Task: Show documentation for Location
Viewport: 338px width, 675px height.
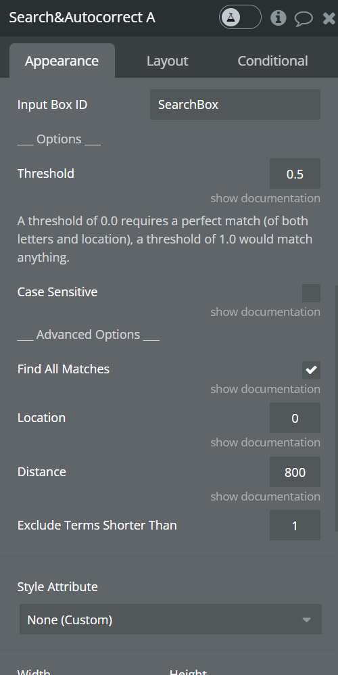Action: 265,442
